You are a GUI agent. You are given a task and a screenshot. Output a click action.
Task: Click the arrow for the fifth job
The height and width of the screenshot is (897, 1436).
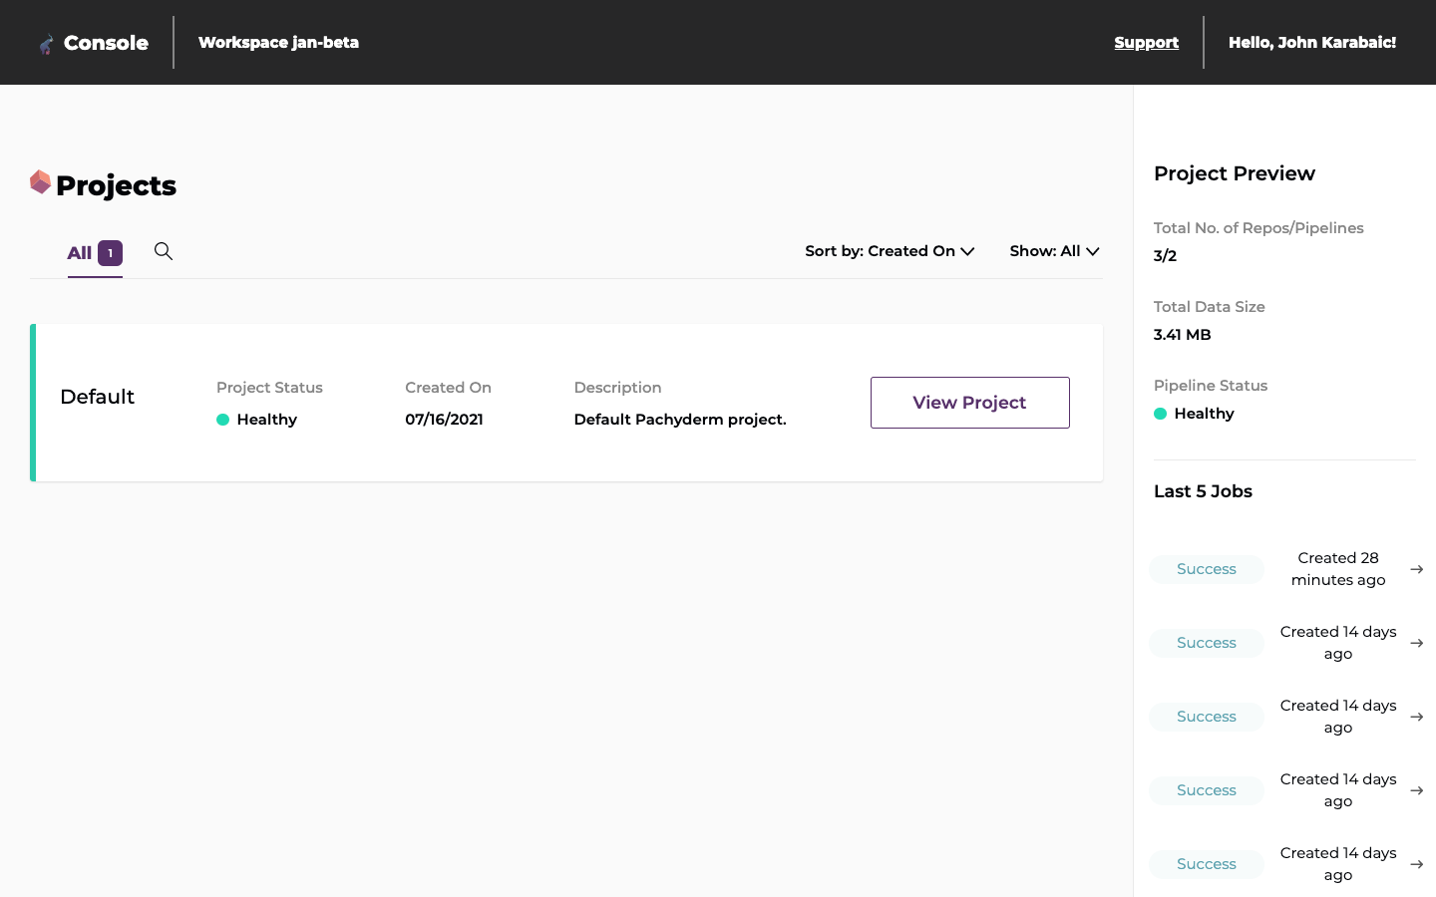coord(1416,864)
